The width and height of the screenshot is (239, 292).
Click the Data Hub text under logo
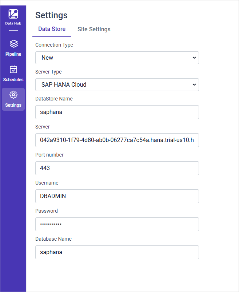point(13,24)
